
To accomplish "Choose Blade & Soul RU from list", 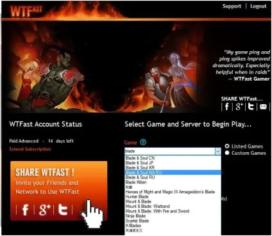I will (173, 177).
